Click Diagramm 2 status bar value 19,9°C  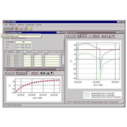(x=88, y=102)
